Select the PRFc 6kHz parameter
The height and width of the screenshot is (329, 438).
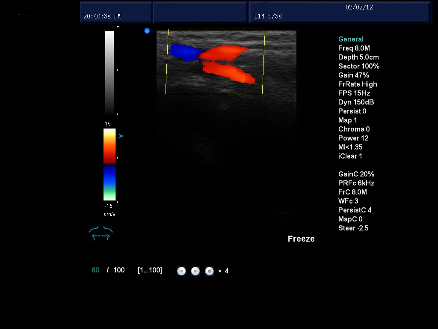356,183
